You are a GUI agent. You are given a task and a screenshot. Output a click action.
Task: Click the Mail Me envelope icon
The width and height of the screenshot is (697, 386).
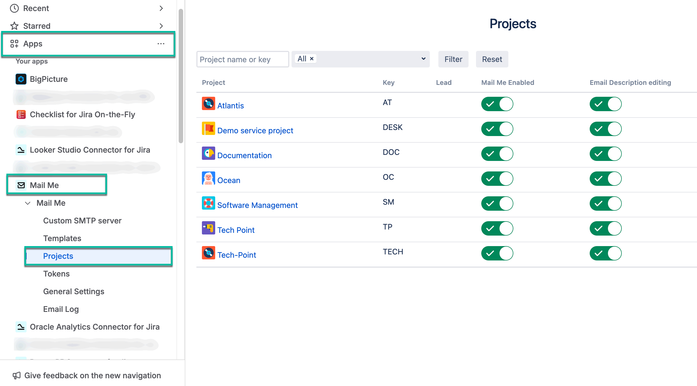coord(21,185)
